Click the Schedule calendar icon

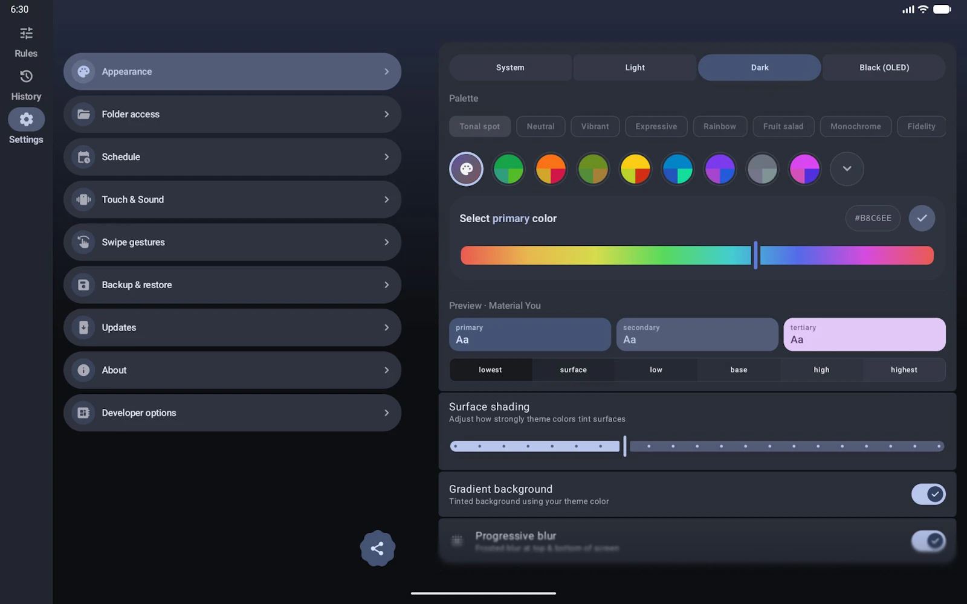click(x=84, y=157)
